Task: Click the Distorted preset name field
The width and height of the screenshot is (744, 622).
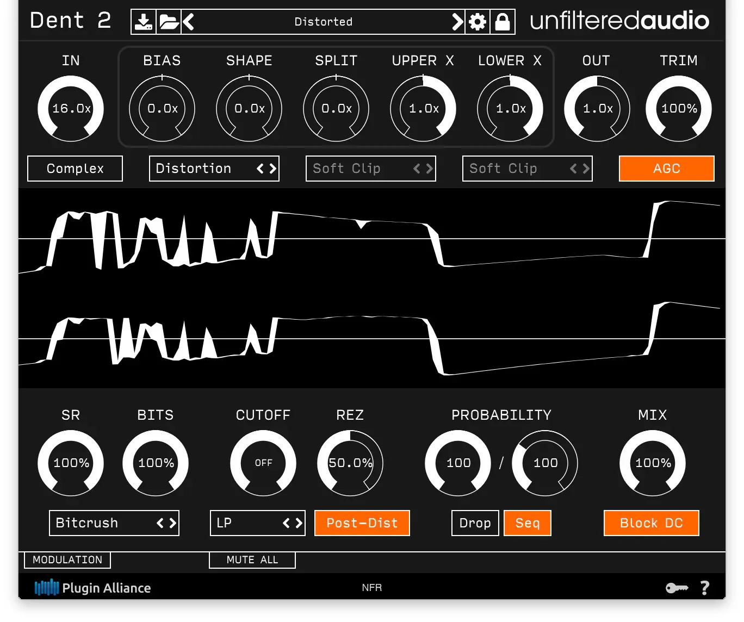Action: [x=323, y=21]
